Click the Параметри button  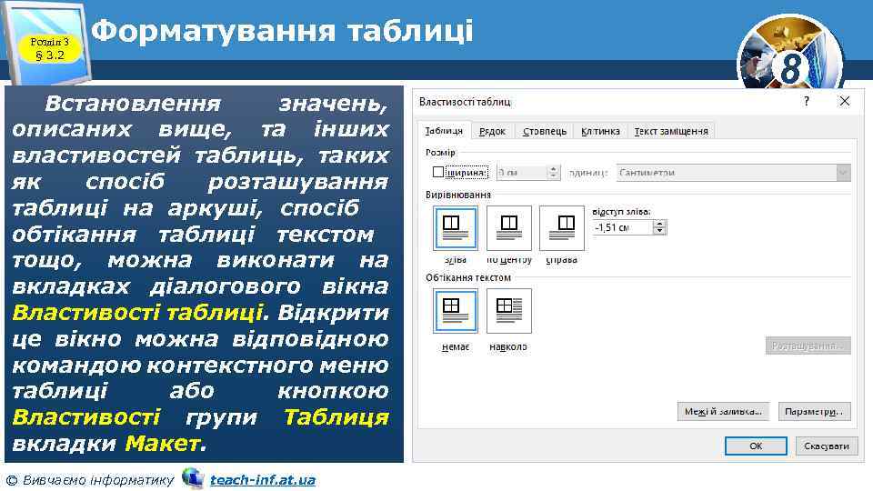(x=814, y=411)
